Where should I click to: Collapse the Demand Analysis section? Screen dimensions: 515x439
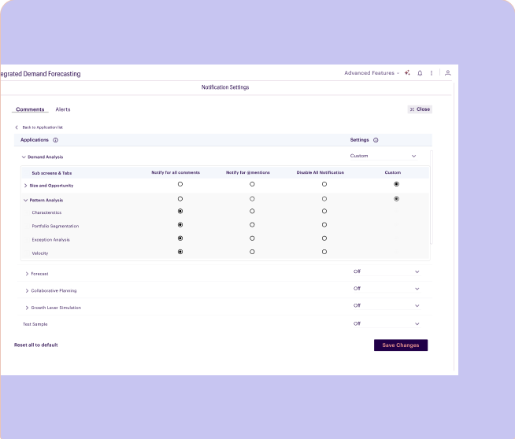(24, 157)
